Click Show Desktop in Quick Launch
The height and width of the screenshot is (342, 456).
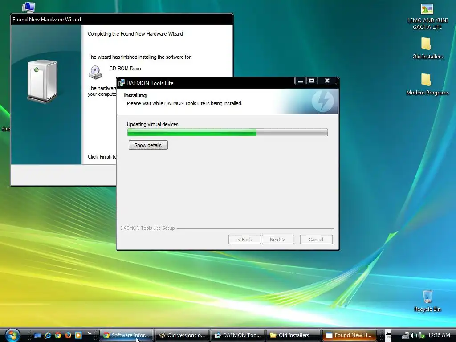37,335
